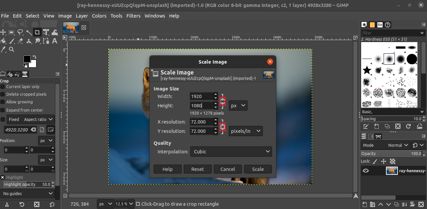The width and height of the screenshot is (427, 209).
Task: Open the Fixed Aspect ratio dropdown
Action: [x=31, y=119]
